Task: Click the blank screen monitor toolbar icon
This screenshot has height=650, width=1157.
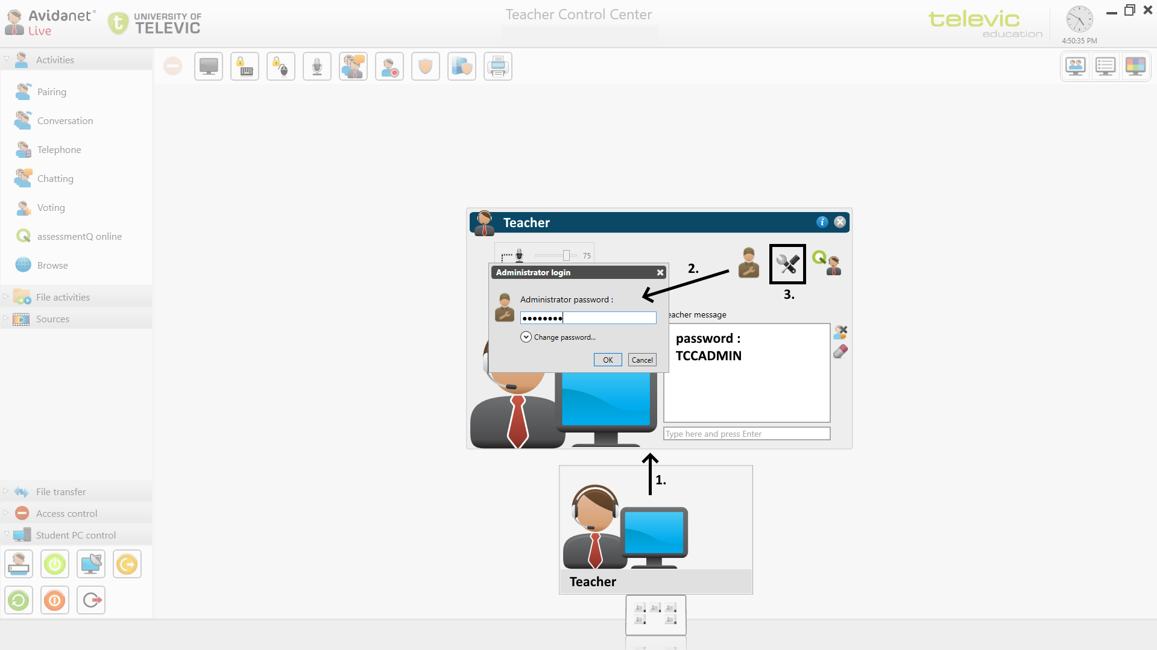Action: click(x=209, y=66)
